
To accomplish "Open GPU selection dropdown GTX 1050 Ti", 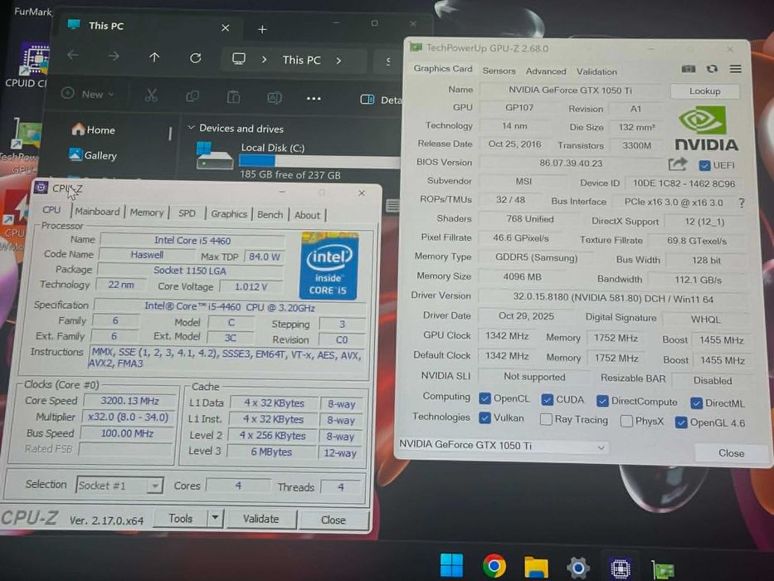I will coord(503,447).
